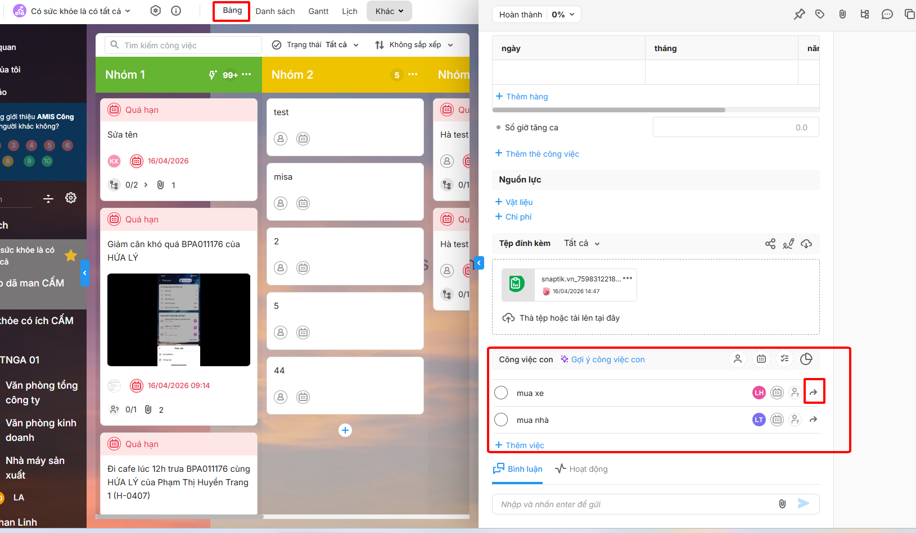
Task: Open the sidebar settings gear icon
Action: [71, 198]
